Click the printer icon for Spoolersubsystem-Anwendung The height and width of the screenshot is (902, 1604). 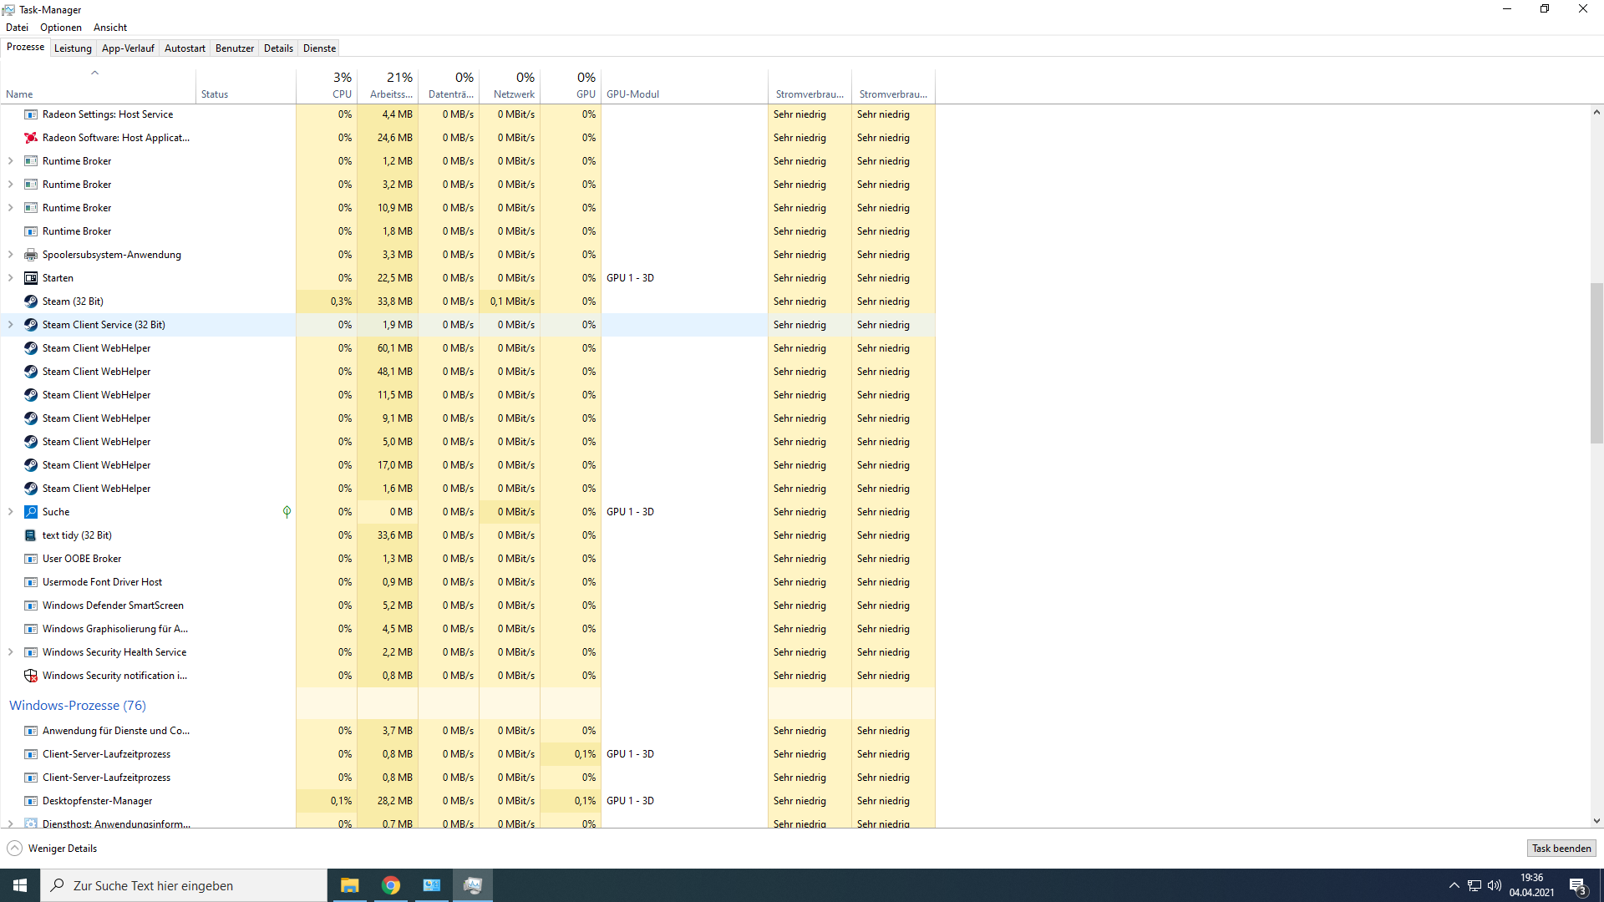click(x=30, y=254)
